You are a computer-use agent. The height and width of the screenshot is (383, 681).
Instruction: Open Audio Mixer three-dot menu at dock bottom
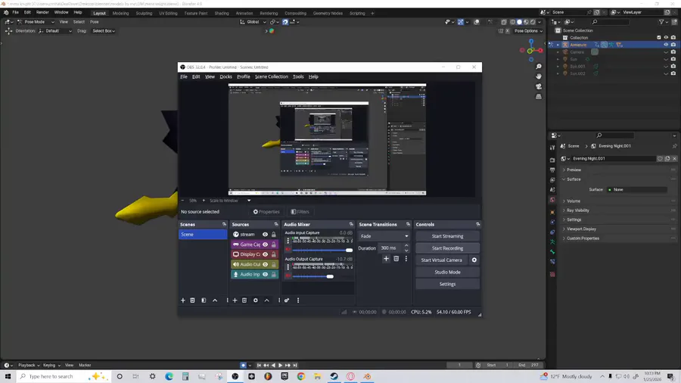pos(298,300)
